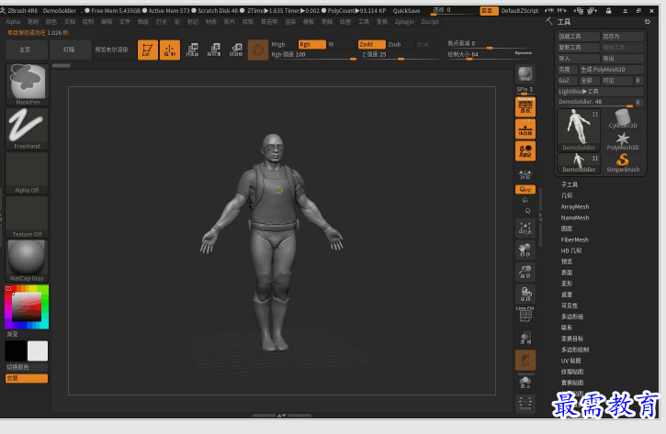Toggle Dynamic perspective button
Image resolution: width=666 pixels, height=434 pixels.
click(525, 106)
